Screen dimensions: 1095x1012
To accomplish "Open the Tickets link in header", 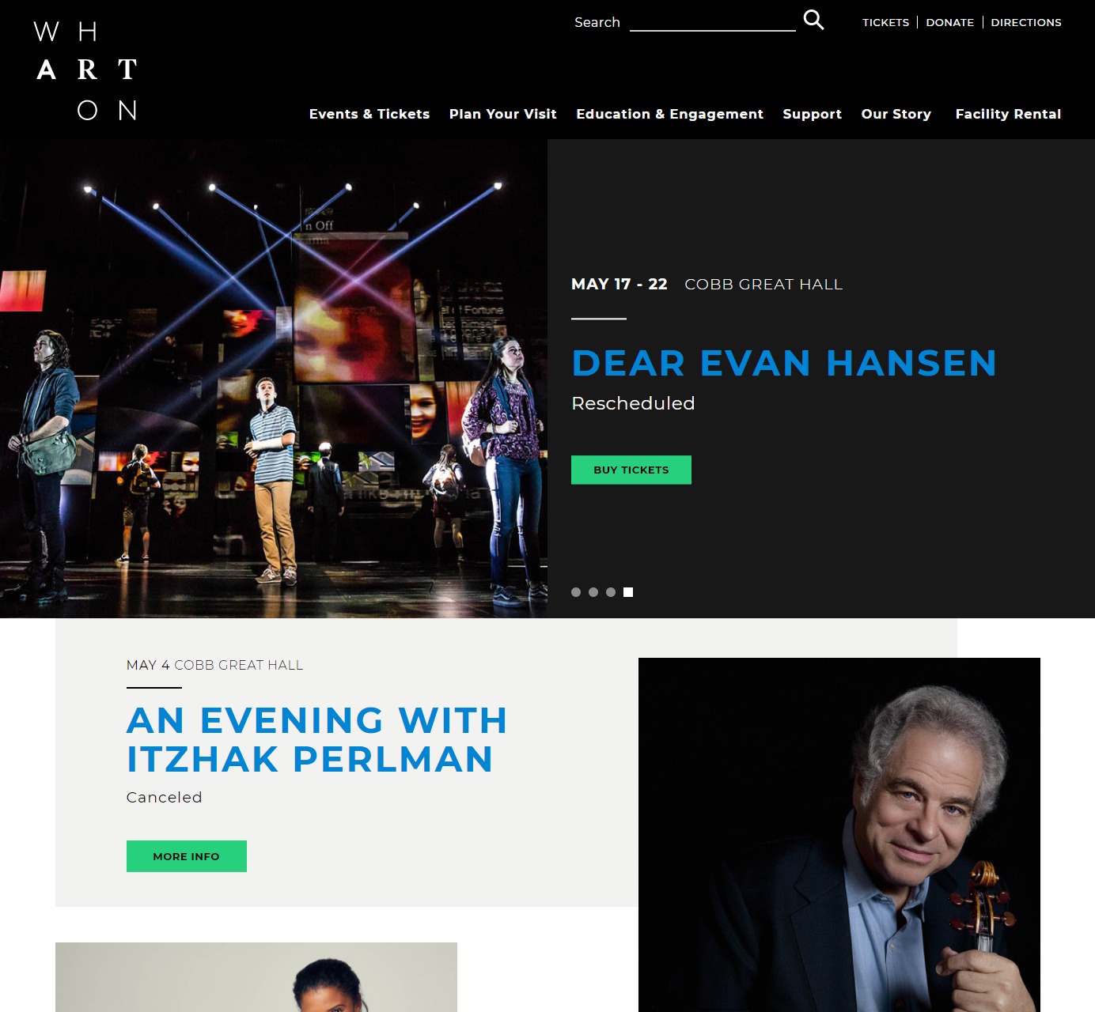I will tap(886, 22).
